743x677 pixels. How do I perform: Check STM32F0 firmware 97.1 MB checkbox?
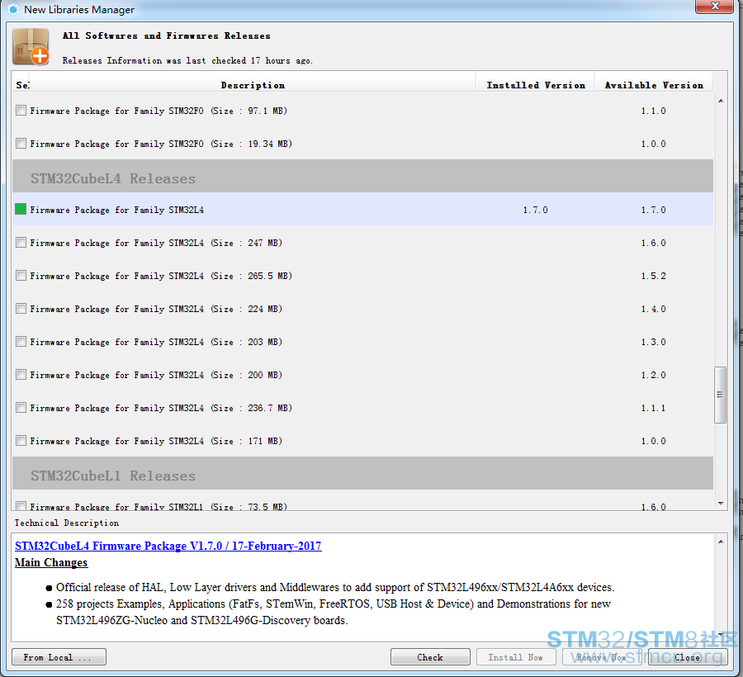(x=21, y=111)
